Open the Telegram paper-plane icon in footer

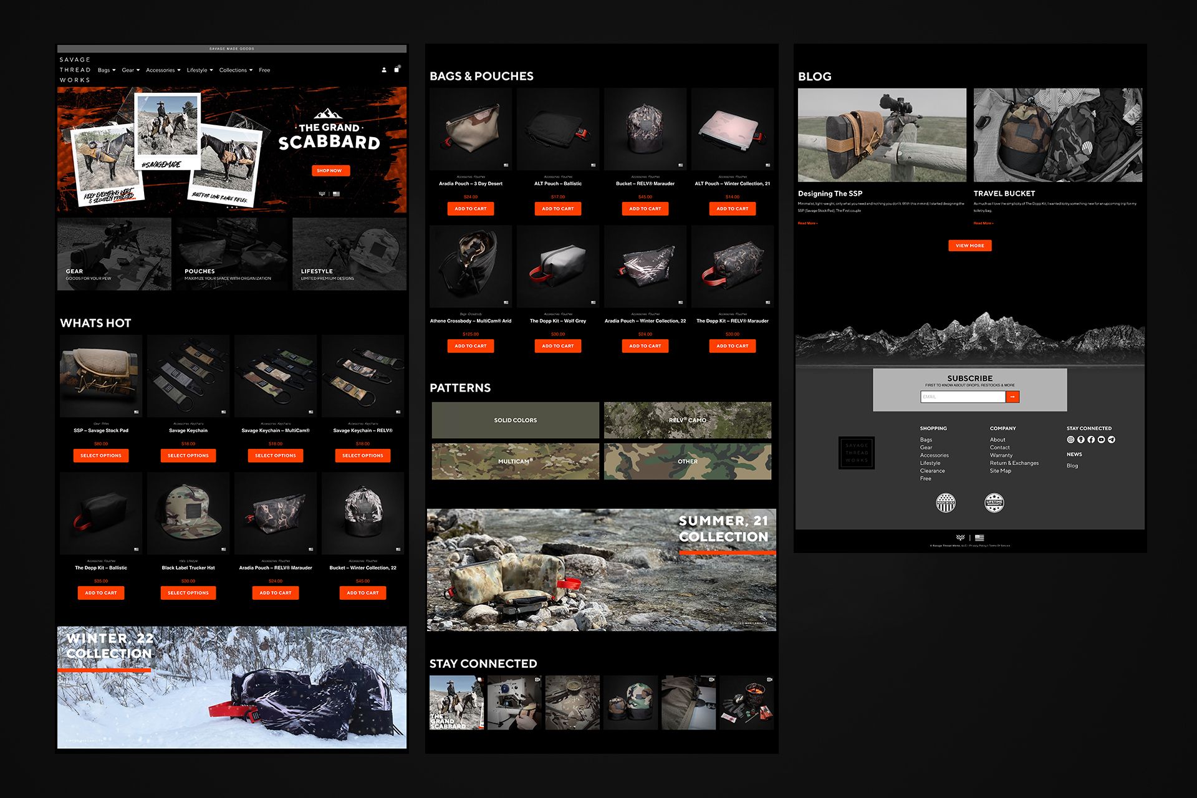1112,440
